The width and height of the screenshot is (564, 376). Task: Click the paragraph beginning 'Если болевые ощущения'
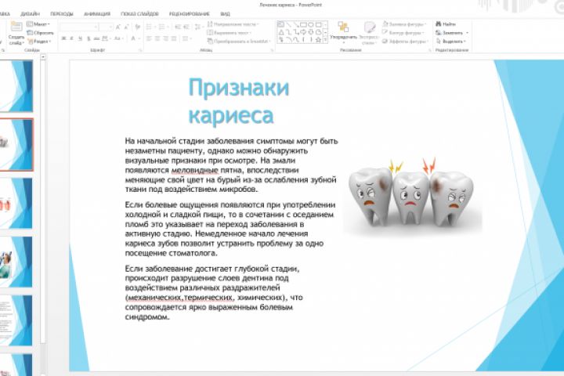(x=230, y=229)
